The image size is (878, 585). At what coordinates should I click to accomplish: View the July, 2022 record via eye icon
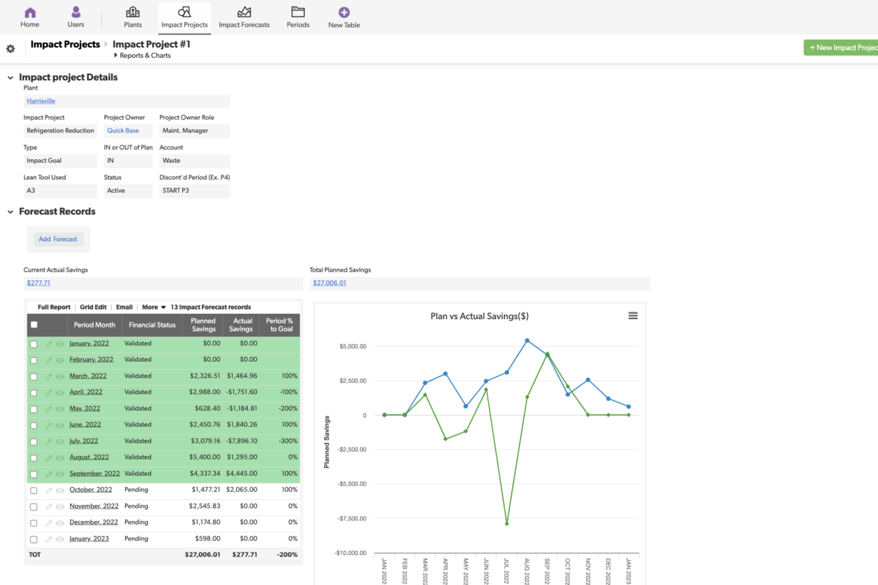pos(60,441)
